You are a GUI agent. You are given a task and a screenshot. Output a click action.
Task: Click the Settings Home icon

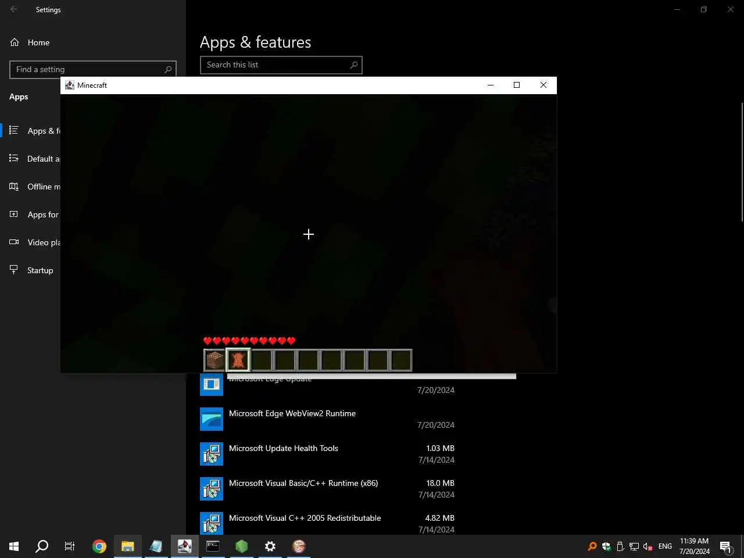(15, 42)
